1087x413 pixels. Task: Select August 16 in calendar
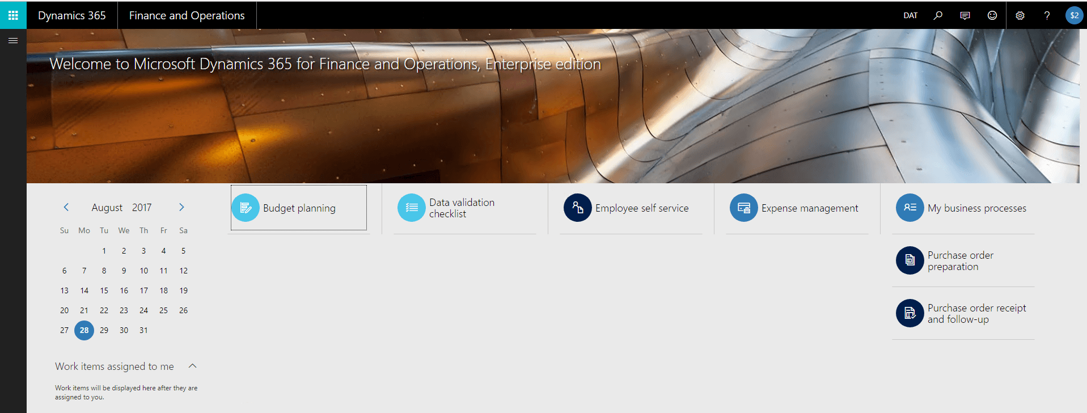click(x=124, y=290)
